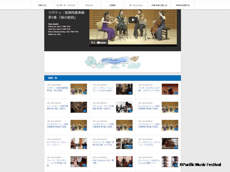Open the 'フォーレ：ヴァイオリン・ソナタ' video link
This screenshot has height=172, width=230.
point(58,162)
